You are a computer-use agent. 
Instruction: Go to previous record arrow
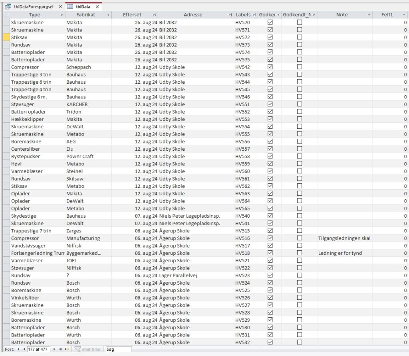pyautogui.click(x=24, y=349)
